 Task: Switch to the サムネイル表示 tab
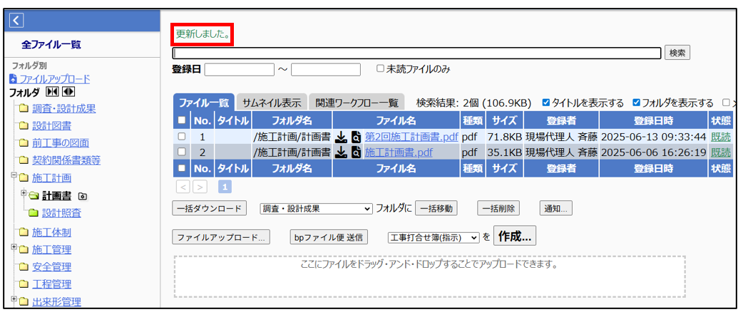(x=270, y=103)
